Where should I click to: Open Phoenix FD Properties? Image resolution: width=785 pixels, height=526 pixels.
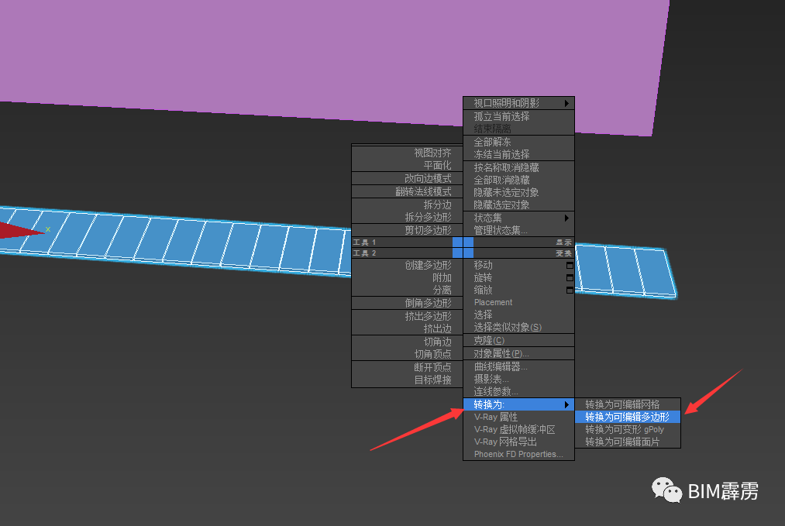coord(518,454)
